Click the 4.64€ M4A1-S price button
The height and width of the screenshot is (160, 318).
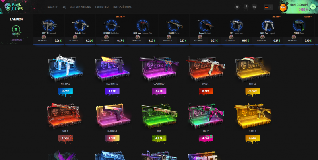point(252,138)
